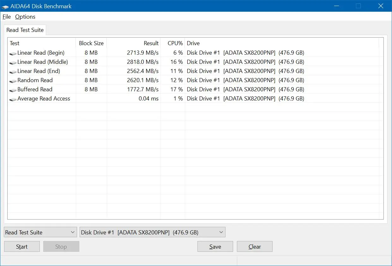Click the 12 % CPU usage value
This screenshot has width=392, height=266.
(177, 80)
